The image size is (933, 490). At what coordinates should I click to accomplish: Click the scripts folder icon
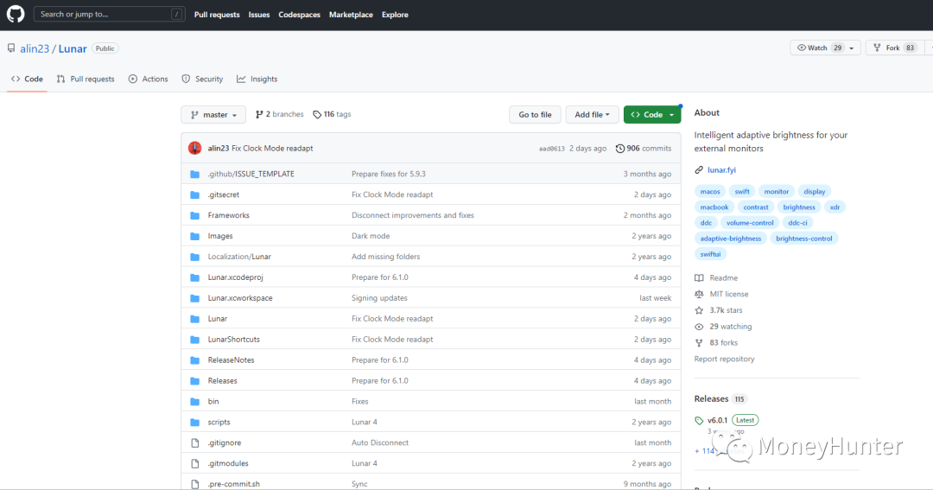(x=194, y=422)
